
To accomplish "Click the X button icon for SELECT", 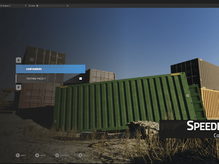I will pyautogui.click(x=80, y=155).
